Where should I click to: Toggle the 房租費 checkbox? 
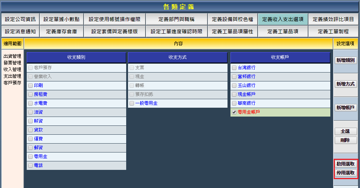[30, 94]
